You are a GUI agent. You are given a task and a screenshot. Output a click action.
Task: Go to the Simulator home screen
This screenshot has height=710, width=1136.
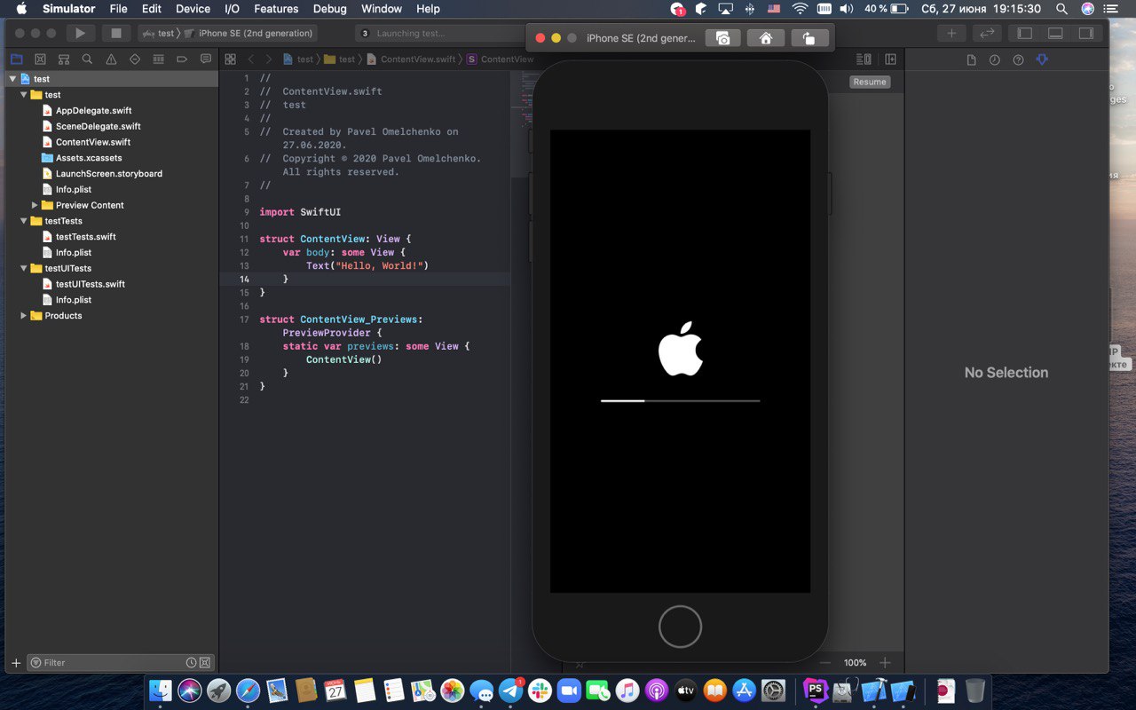click(765, 38)
